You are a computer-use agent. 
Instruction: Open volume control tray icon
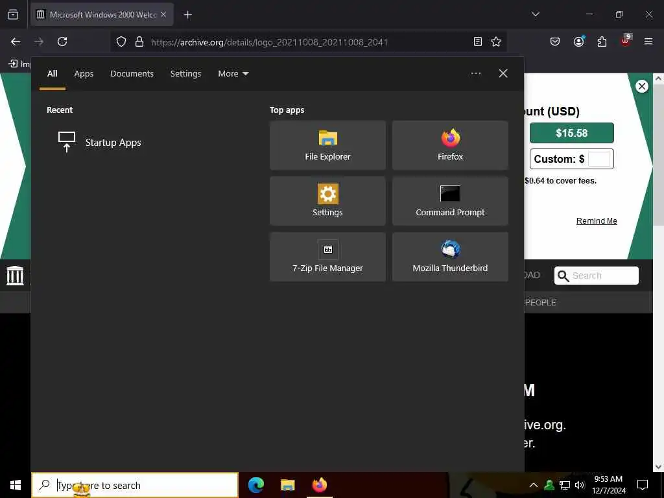[580, 485]
